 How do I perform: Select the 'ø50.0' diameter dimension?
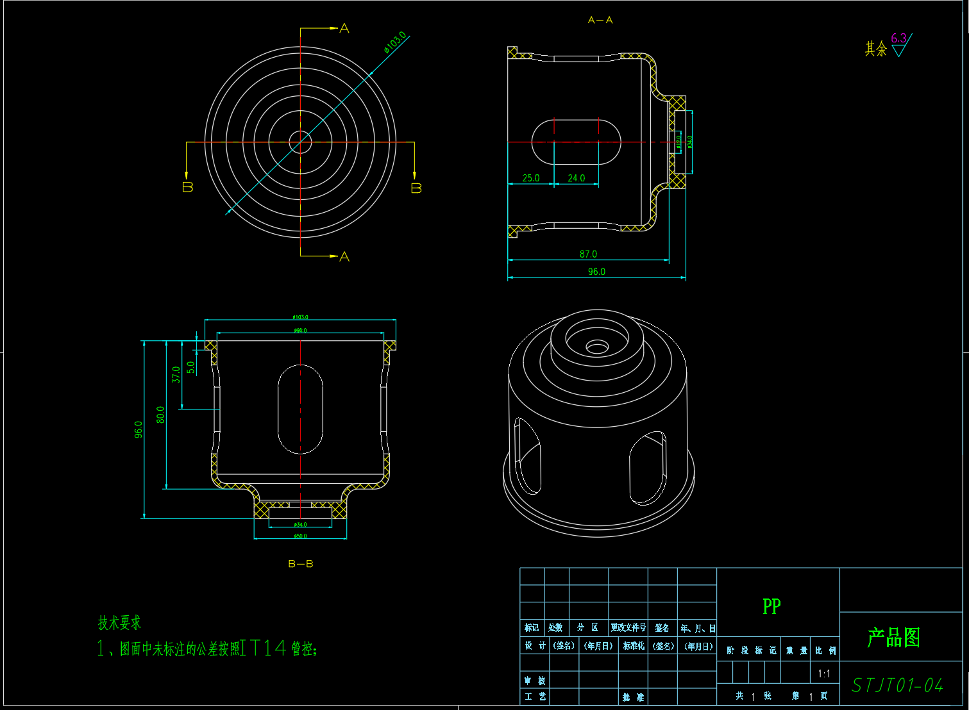click(x=300, y=536)
